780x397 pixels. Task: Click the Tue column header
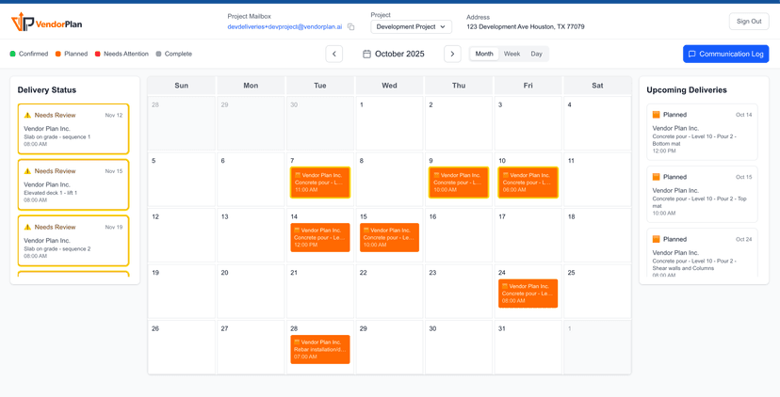click(x=320, y=86)
